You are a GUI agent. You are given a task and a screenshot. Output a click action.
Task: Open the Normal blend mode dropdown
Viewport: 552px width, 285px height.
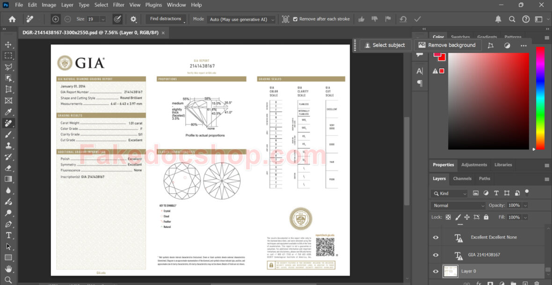click(458, 205)
